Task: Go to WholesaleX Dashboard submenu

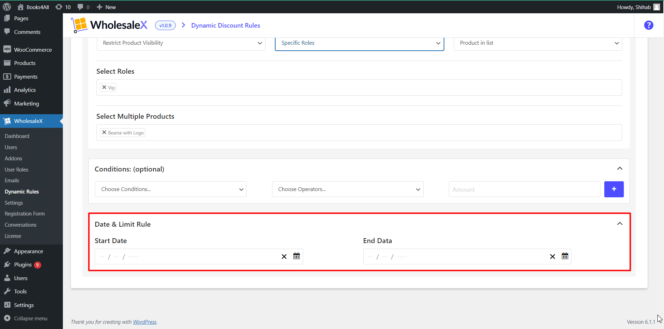Action: click(x=17, y=136)
